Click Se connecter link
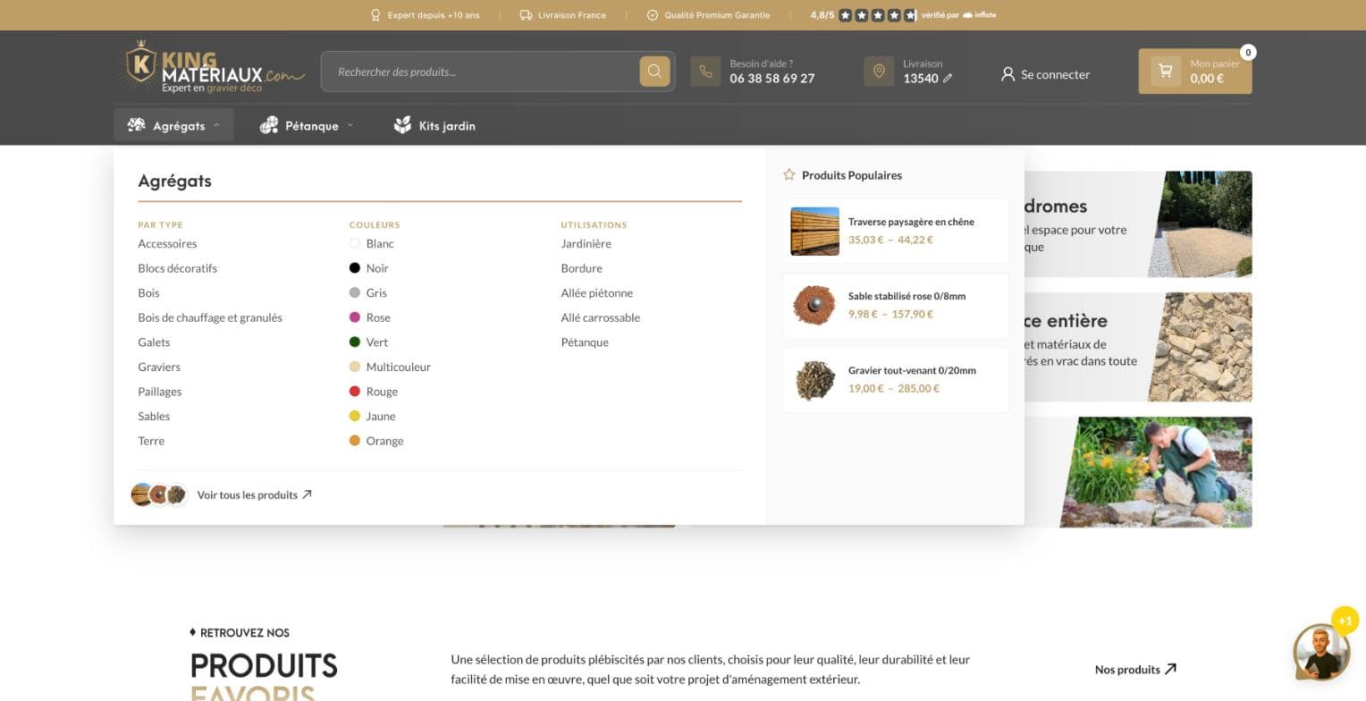The height and width of the screenshot is (701, 1366). [1045, 74]
